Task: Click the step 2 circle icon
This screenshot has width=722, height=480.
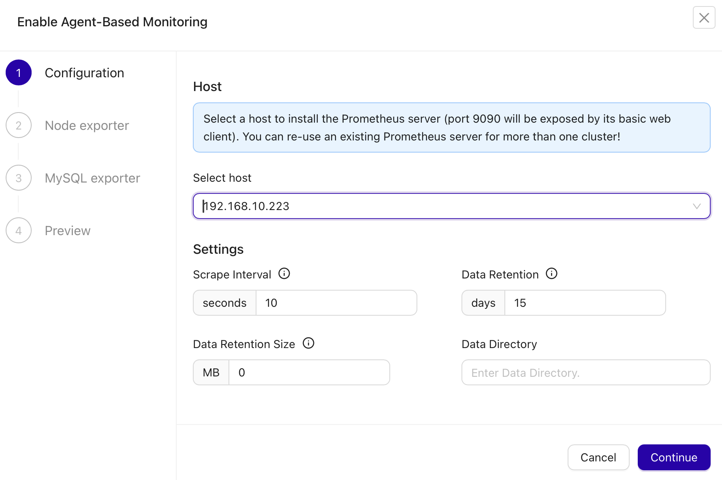Action: [19, 125]
